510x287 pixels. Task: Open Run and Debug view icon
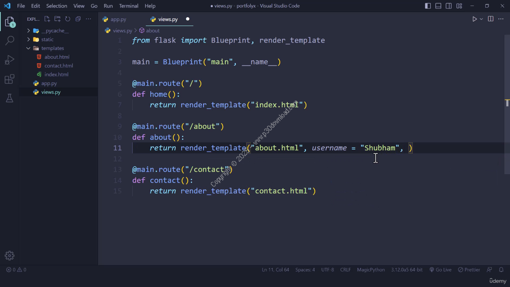(x=10, y=60)
